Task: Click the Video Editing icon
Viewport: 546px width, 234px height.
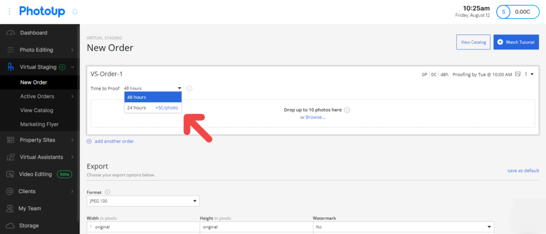Action: click(11, 174)
